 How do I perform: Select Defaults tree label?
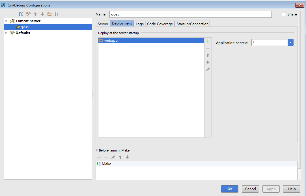pyautogui.click(x=23, y=33)
